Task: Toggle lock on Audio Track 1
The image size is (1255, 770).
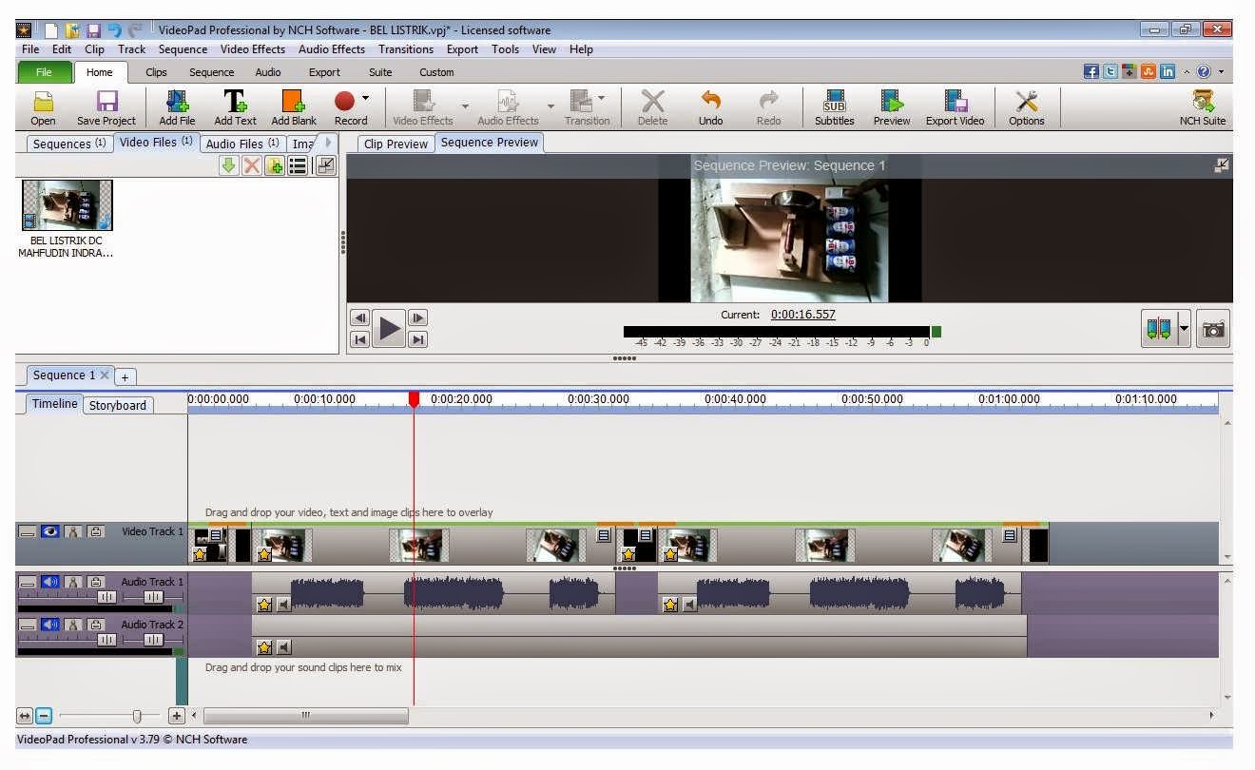Action: pos(96,581)
